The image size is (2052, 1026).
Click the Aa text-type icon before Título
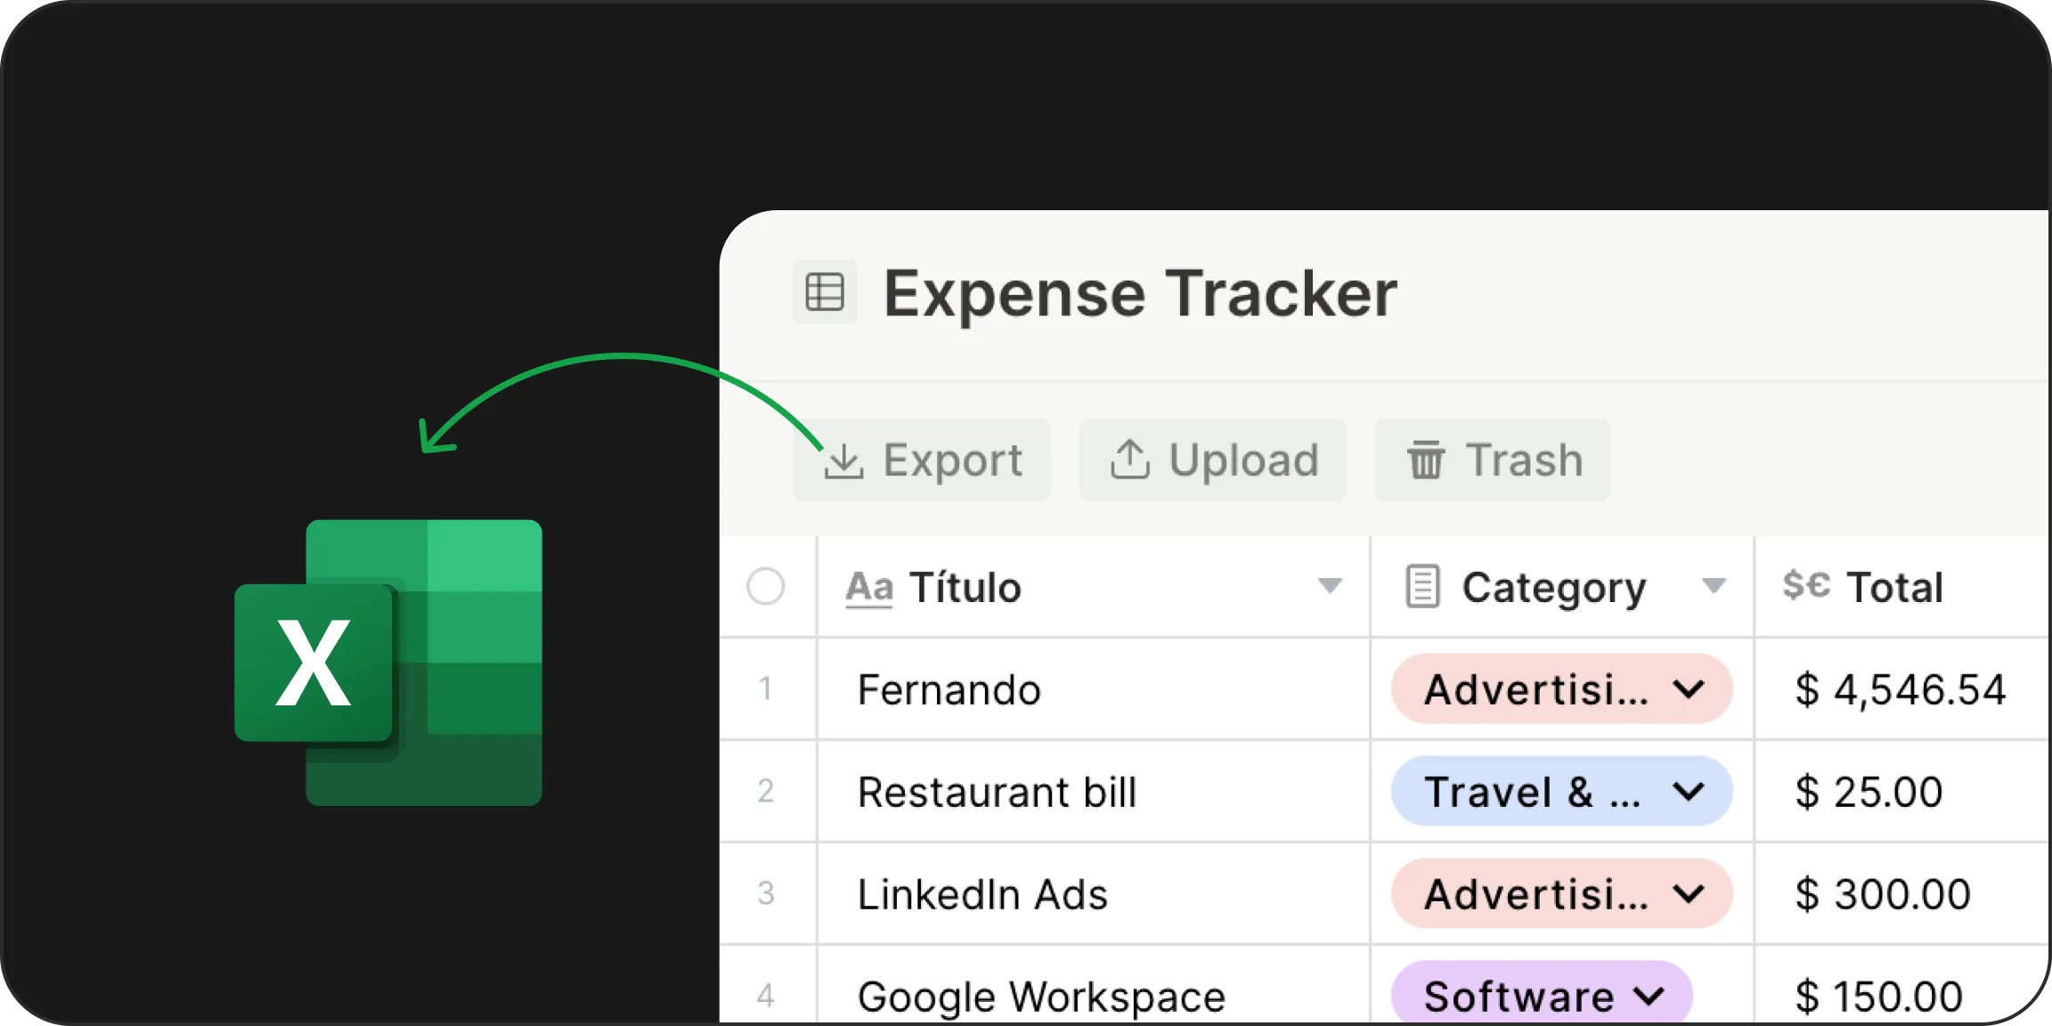coord(869,587)
